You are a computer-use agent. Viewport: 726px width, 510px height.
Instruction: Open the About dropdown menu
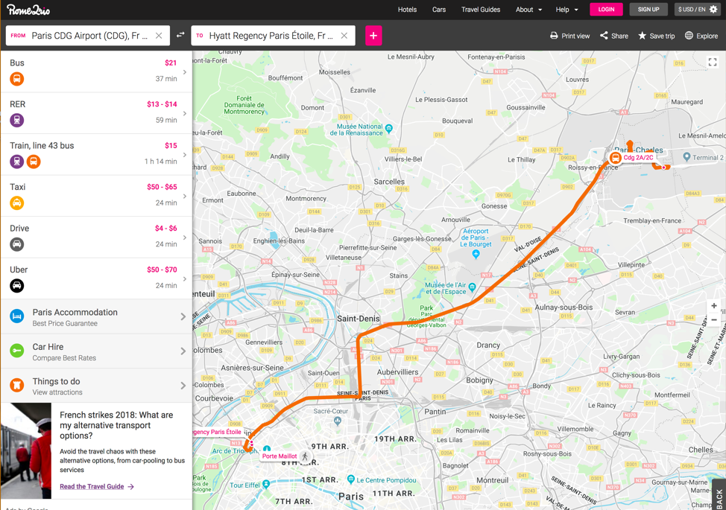pos(528,10)
